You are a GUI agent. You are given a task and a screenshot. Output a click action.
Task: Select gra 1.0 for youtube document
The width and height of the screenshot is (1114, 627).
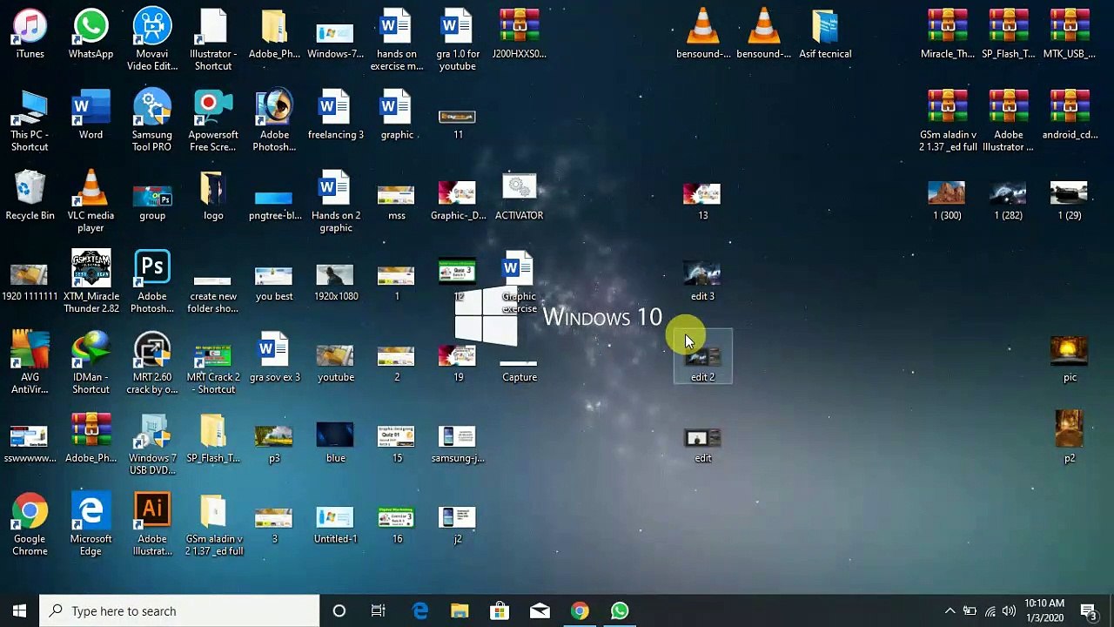click(458, 40)
